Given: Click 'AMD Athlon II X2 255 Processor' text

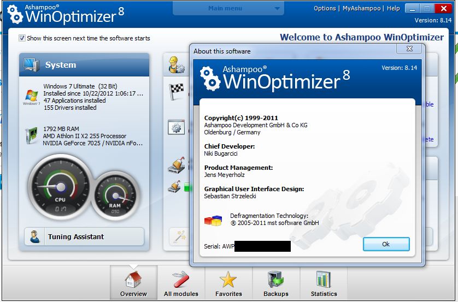Looking at the screenshot, I should [x=85, y=136].
